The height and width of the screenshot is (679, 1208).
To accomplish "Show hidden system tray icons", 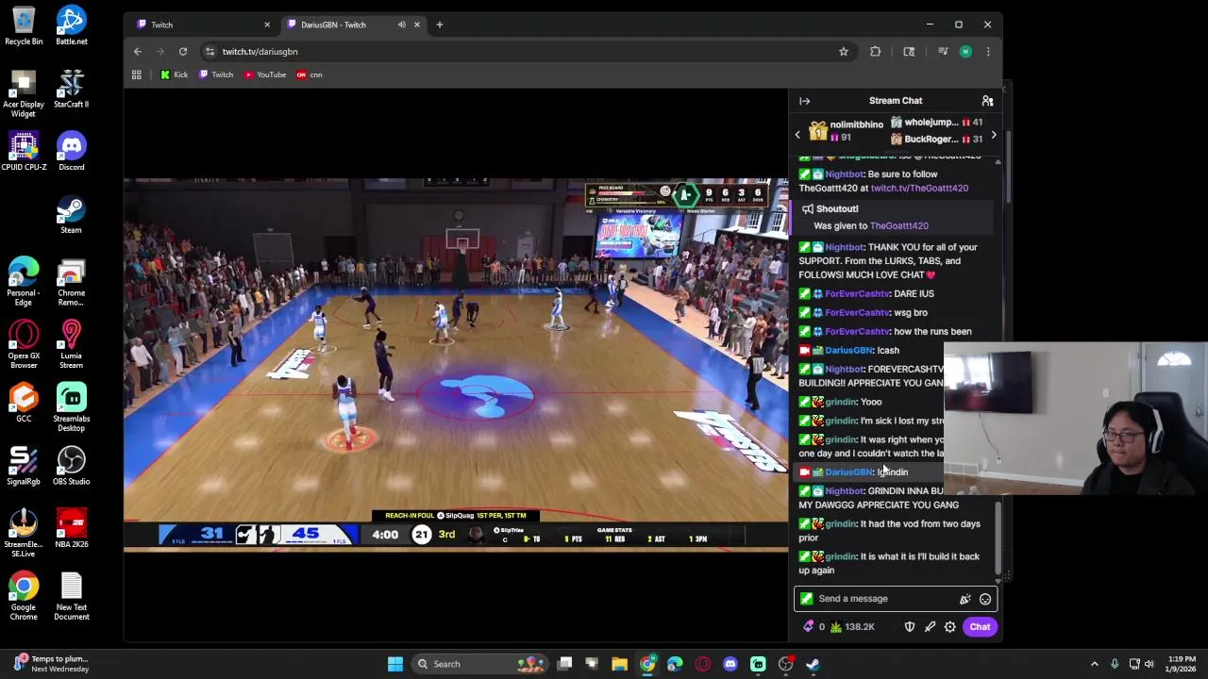I will [1095, 664].
